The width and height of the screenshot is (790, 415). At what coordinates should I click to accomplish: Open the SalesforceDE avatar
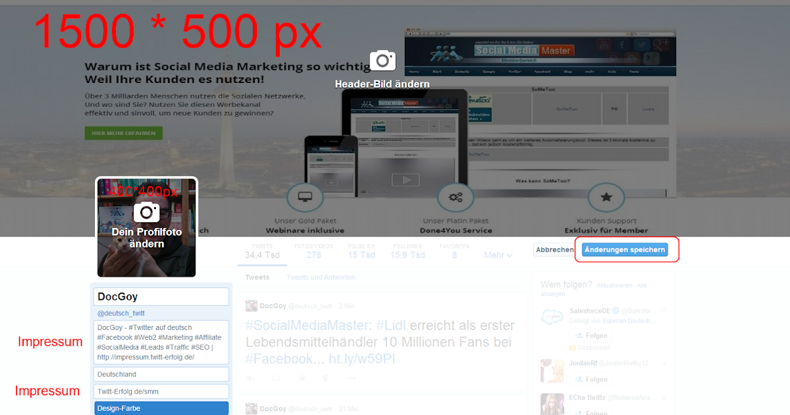tap(551, 318)
